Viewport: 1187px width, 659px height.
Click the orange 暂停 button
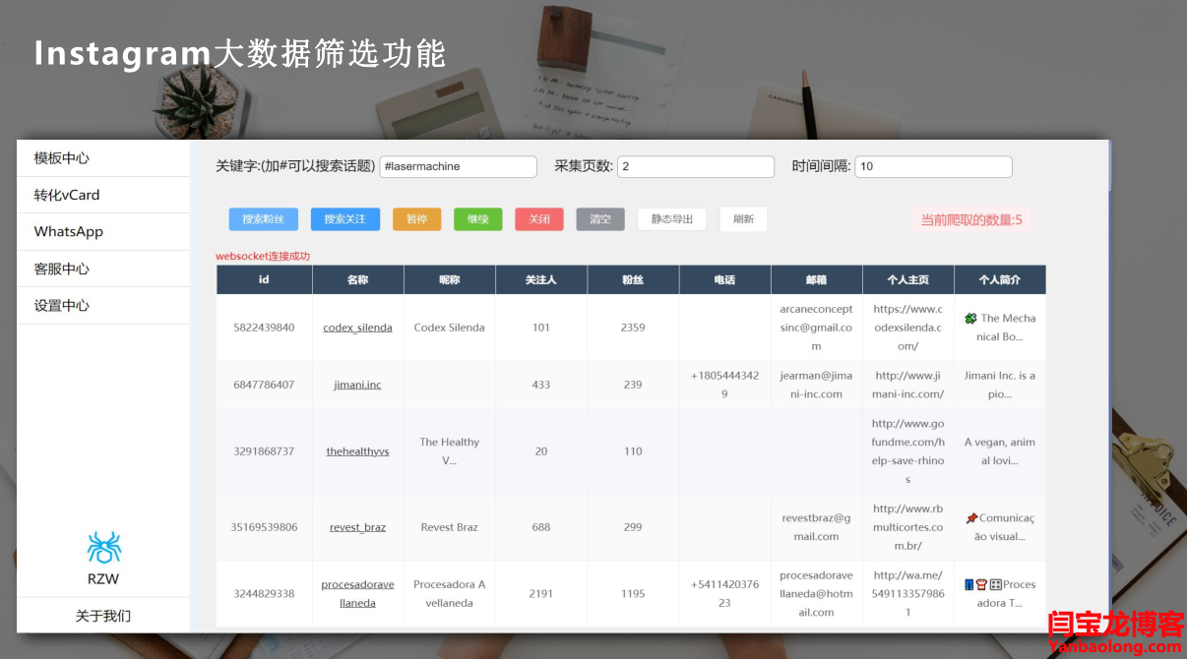tap(416, 219)
